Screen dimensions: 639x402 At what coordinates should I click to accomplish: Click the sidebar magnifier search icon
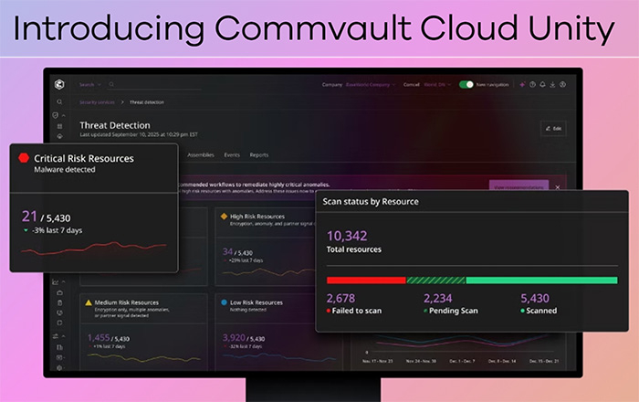click(x=59, y=101)
